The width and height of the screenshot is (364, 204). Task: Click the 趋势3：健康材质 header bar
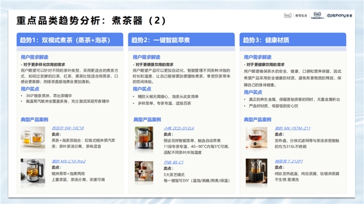(x=293, y=40)
